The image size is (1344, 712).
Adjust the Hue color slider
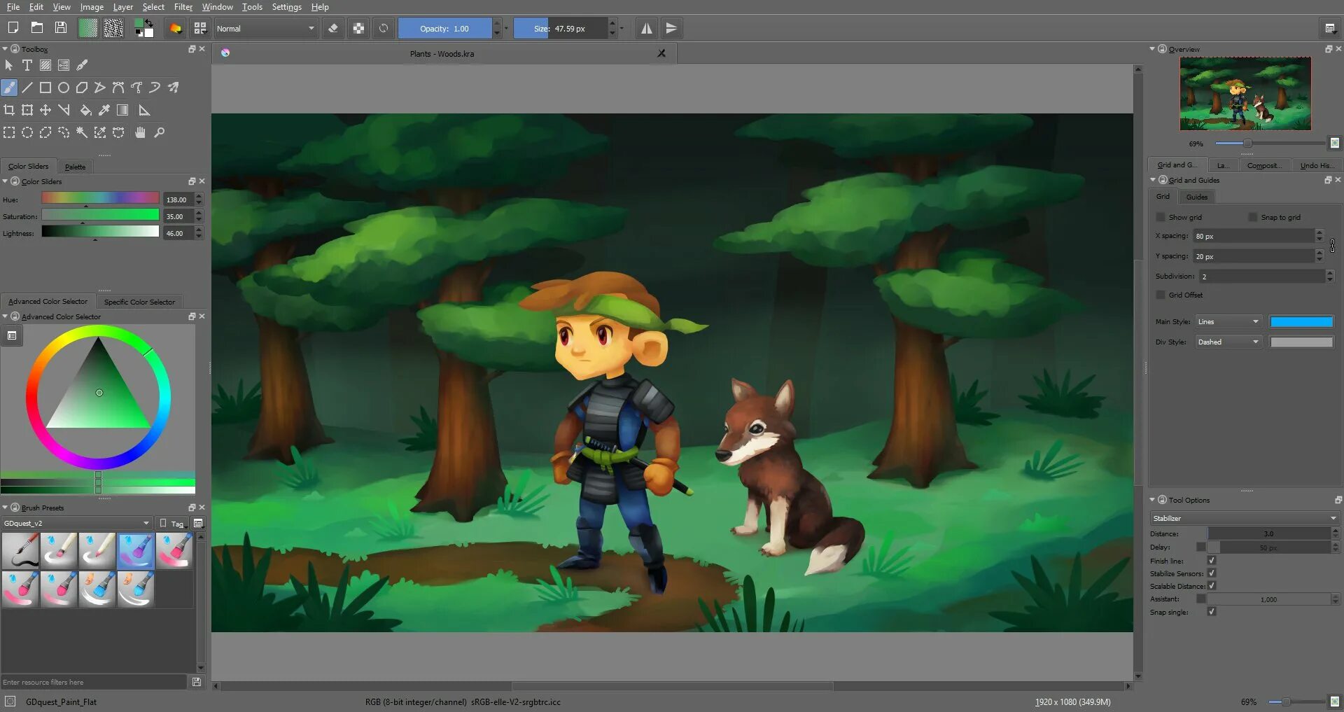click(x=100, y=199)
